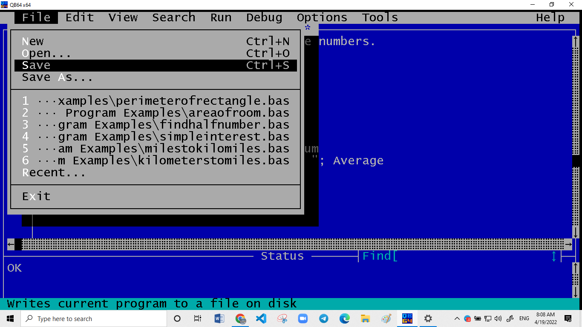Open Task View on the taskbar
582x327 pixels.
click(x=198, y=318)
